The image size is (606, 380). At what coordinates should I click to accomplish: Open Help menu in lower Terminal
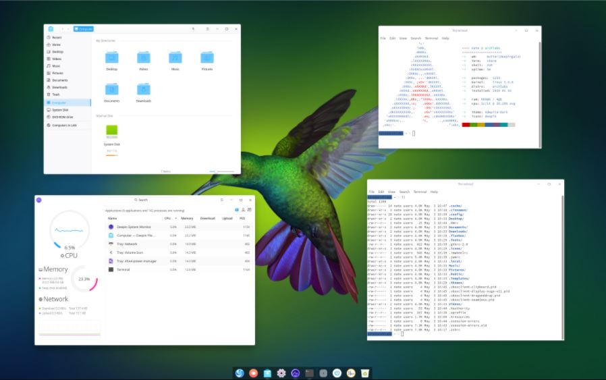tap(434, 192)
